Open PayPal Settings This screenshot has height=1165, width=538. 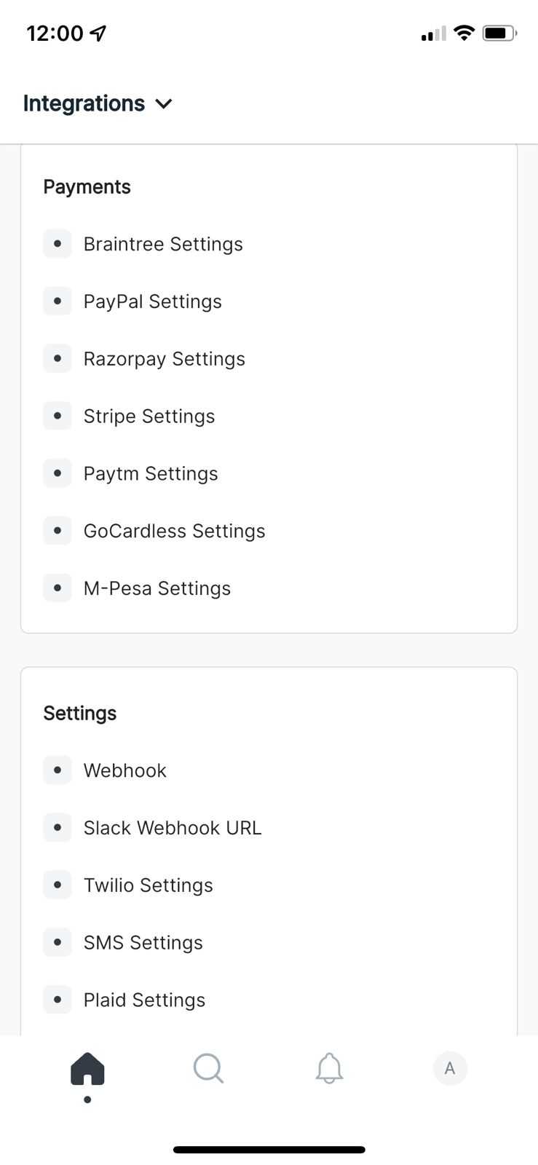click(x=152, y=301)
